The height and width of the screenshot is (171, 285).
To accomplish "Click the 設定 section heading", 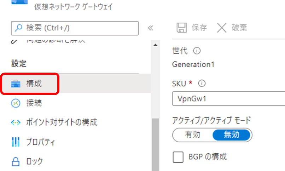I will pyautogui.click(x=19, y=63).
